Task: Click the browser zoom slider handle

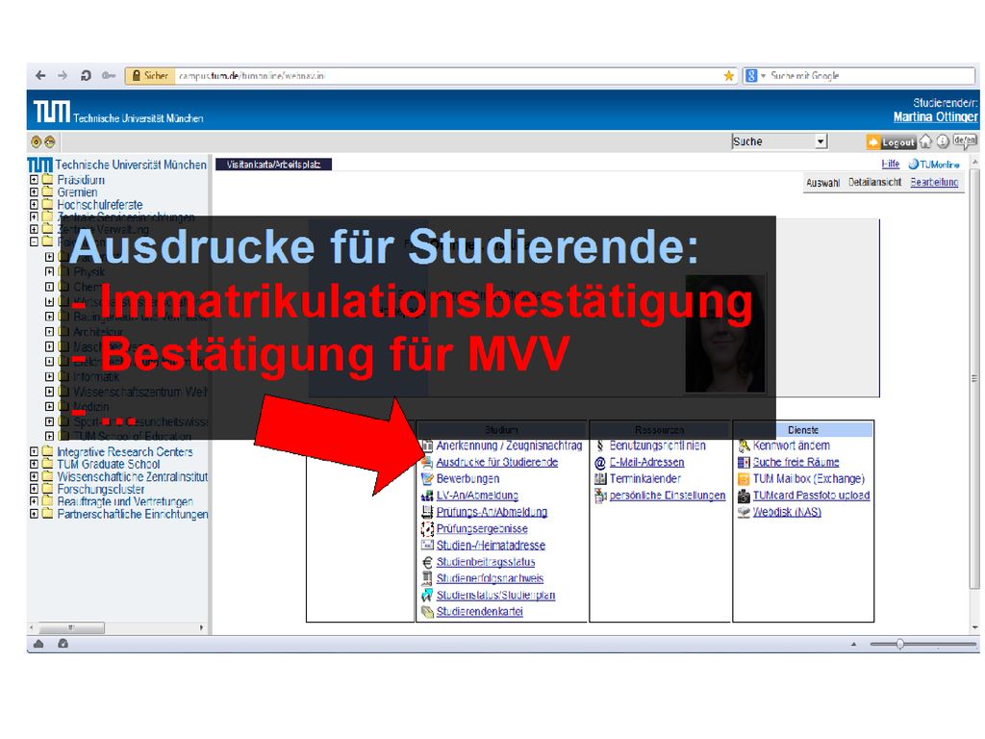Action: click(900, 644)
